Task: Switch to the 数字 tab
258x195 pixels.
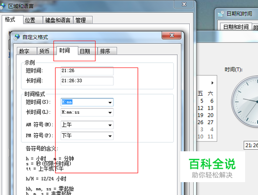Action: (27, 51)
